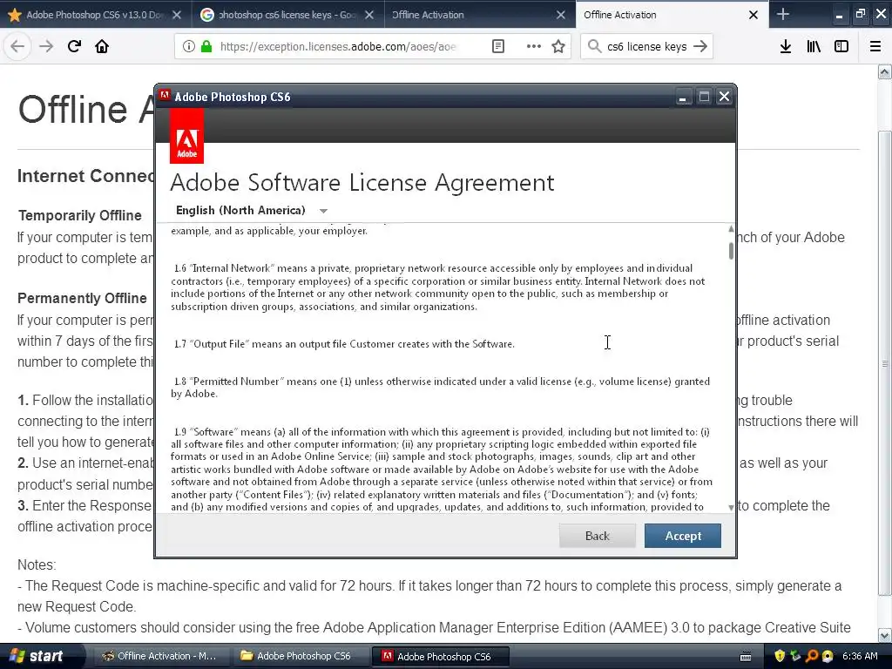The width and height of the screenshot is (892, 669).
Task: Click the Permanently Offline heading
Action: pos(82,298)
